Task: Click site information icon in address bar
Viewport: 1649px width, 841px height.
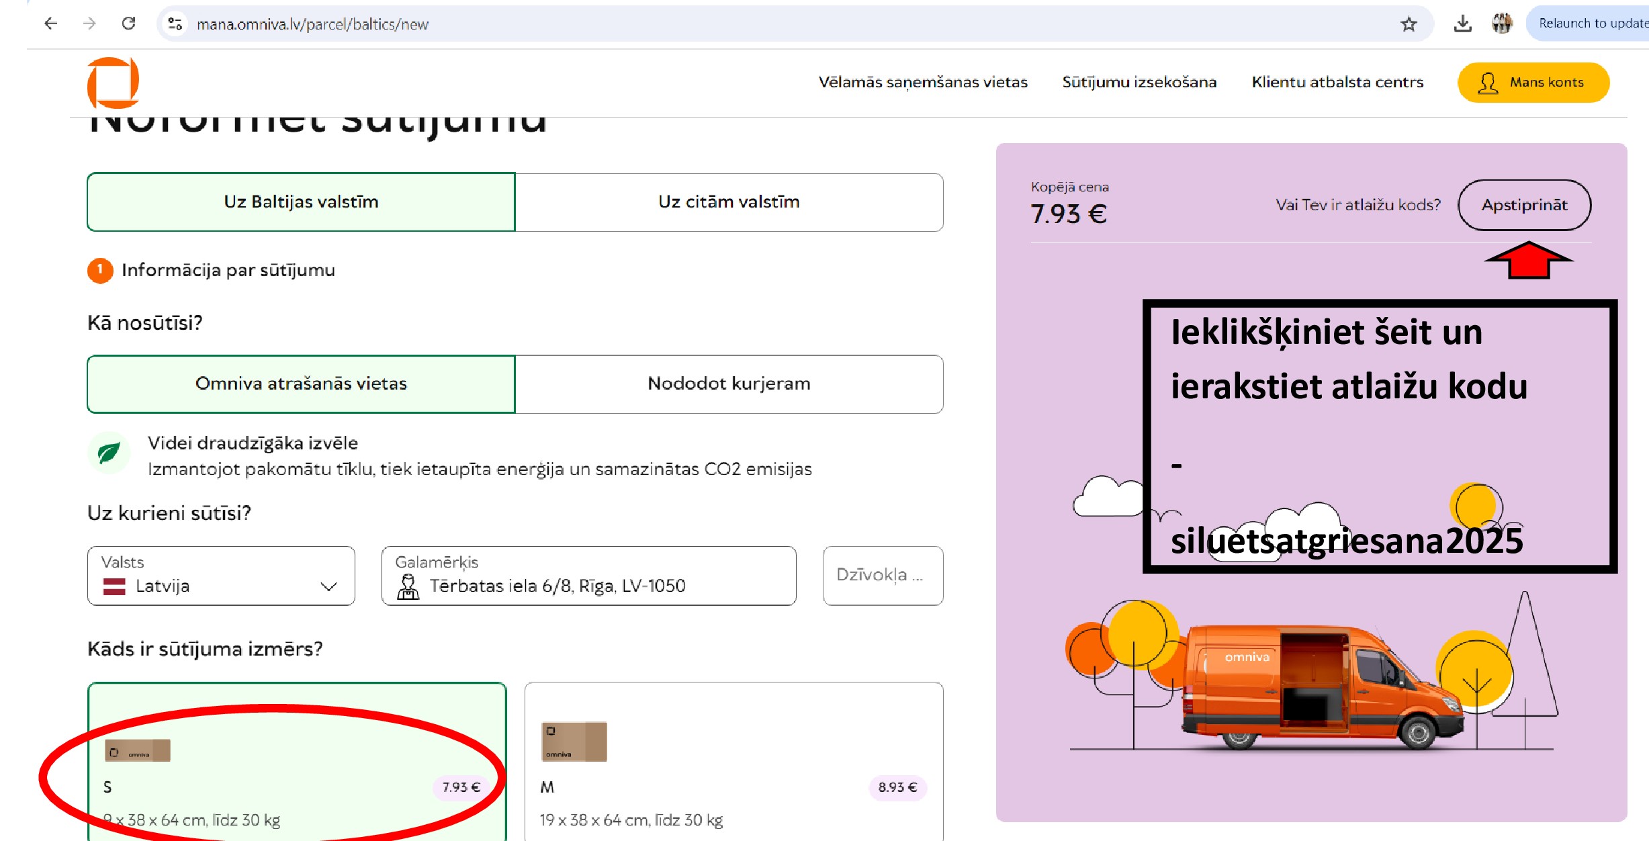Action: point(175,24)
